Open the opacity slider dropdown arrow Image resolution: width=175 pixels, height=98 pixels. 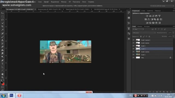[x=173, y=33]
